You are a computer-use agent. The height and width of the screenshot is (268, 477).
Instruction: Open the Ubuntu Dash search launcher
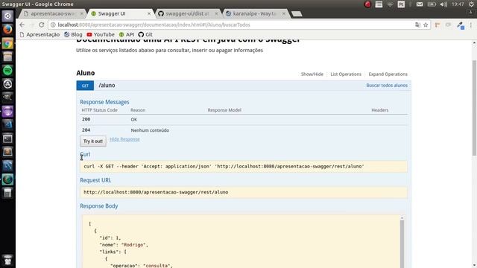tap(7, 16)
